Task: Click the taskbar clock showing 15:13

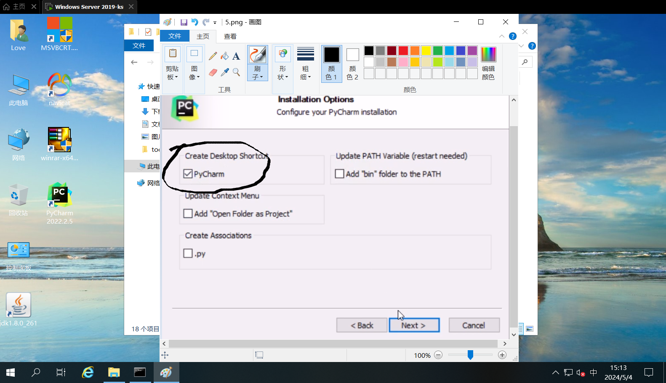Action: [x=618, y=372]
